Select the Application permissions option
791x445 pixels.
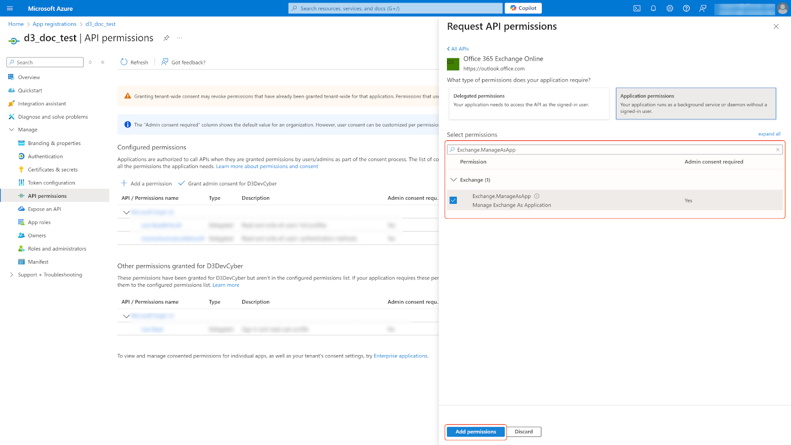pos(696,103)
